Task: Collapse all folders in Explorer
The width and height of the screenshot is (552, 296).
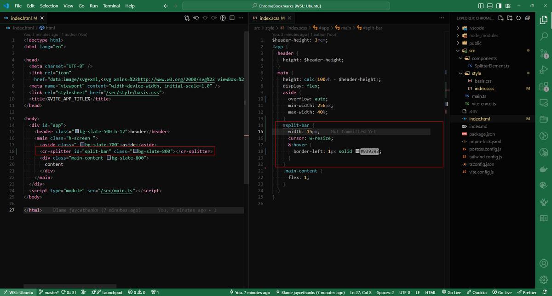Action: coord(527,18)
